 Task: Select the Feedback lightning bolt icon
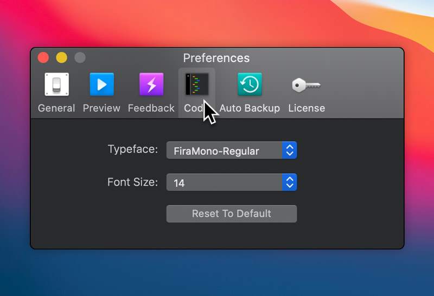151,84
